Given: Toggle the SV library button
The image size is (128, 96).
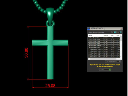Looking at the screenshot, I should pyautogui.click(x=114, y=32).
